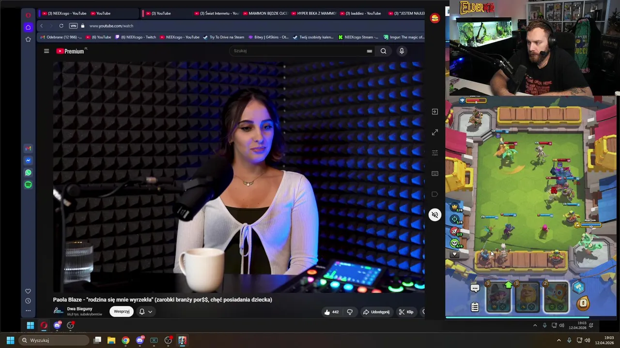The image size is (620, 348).
Task: Open the history clock icon in the sidebar
Action: click(x=28, y=301)
